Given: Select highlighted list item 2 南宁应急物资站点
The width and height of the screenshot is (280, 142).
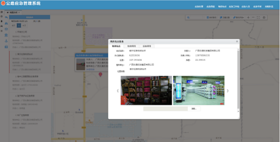Looking at the screenshot, I should point(29,62).
